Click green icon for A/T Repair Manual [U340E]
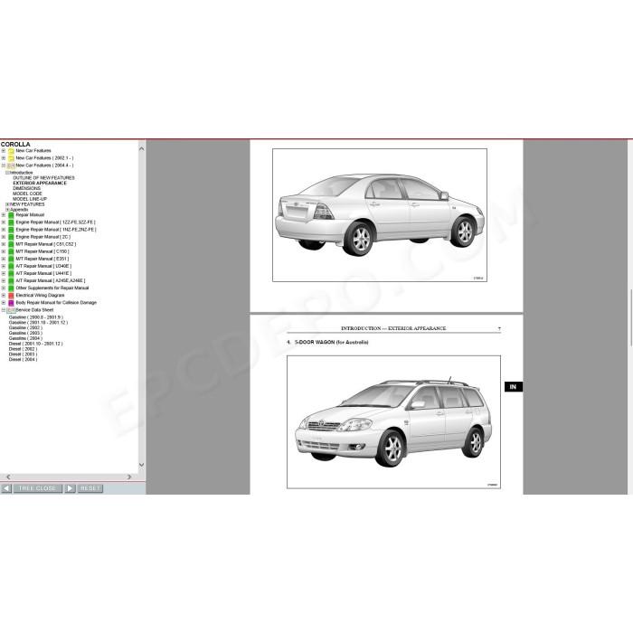Viewport: 633px width, 633px height. (11, 267)
